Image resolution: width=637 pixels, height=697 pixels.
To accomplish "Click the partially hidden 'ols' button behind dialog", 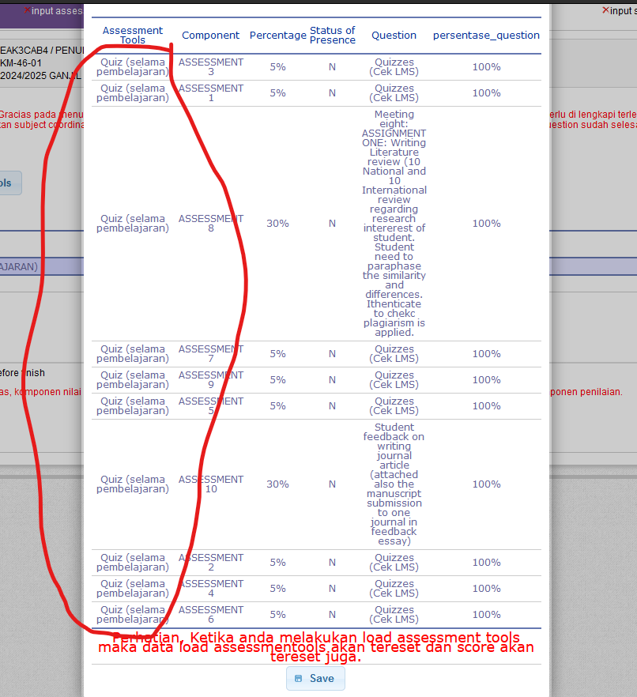I will [8, 183].
